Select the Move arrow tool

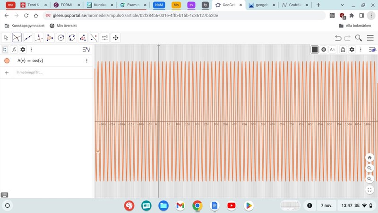point(6,38)
